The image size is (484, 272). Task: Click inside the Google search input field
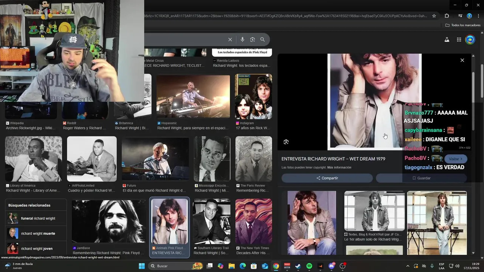[x=185, y=40]
